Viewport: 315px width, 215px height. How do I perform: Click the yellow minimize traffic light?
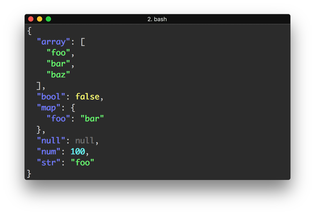39,19
